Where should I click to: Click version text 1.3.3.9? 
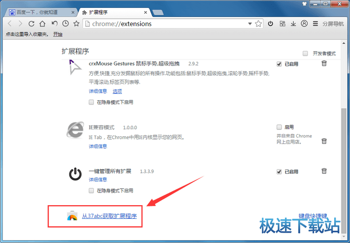click(147, 172)
